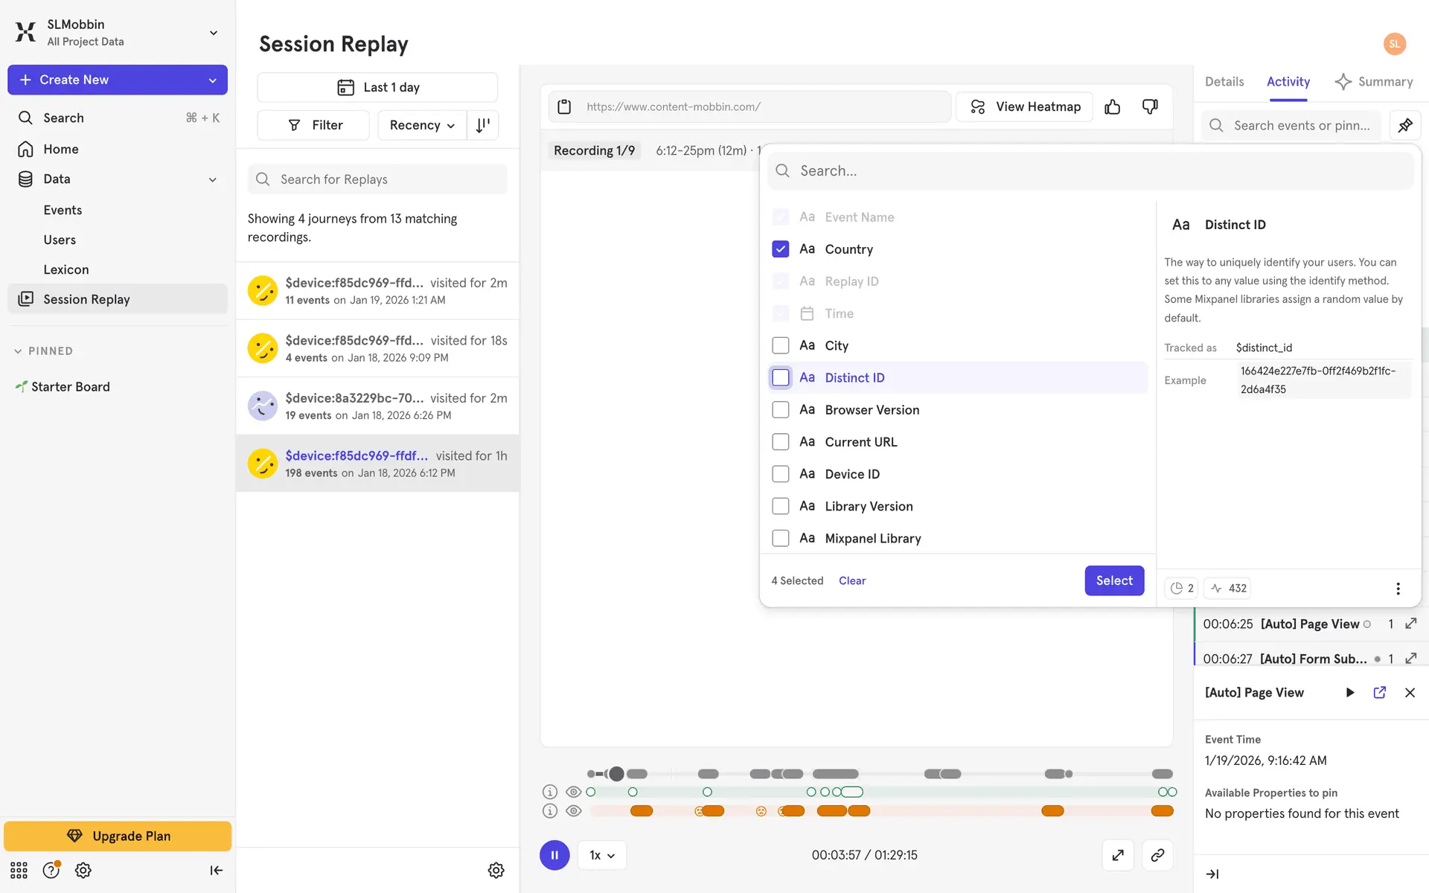Collapse the left sidebar
The image size is (1429, 893).
pyautogui.click(x=216, y=870)
